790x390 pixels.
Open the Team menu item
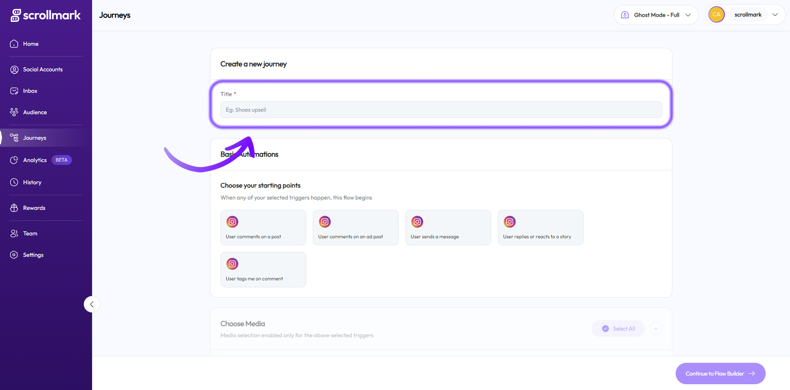[30, 233]
